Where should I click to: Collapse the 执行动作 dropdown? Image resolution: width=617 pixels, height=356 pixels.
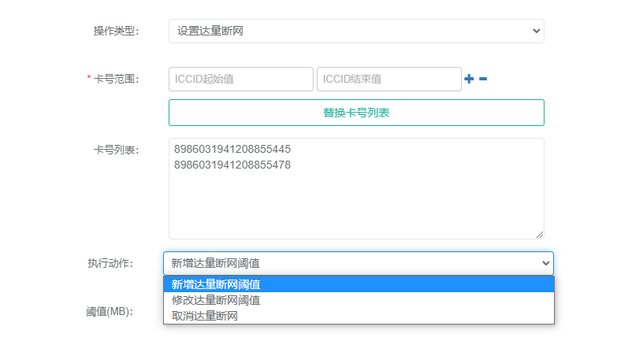point(359,263)
